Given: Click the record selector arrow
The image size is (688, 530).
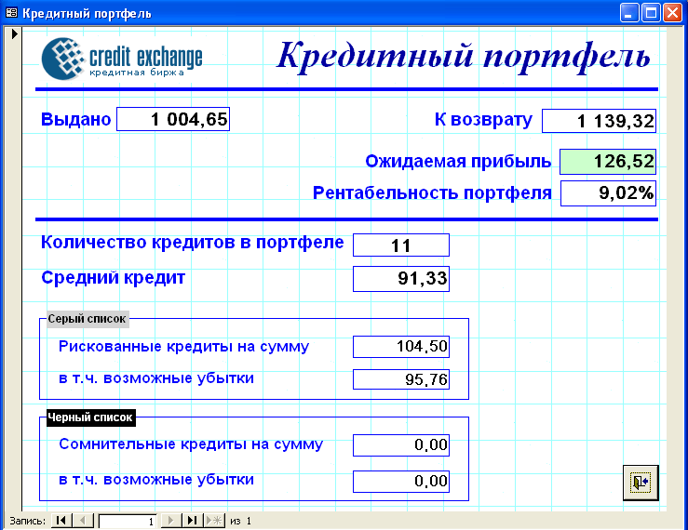Looking at the screenshot, I should (15, 33).
